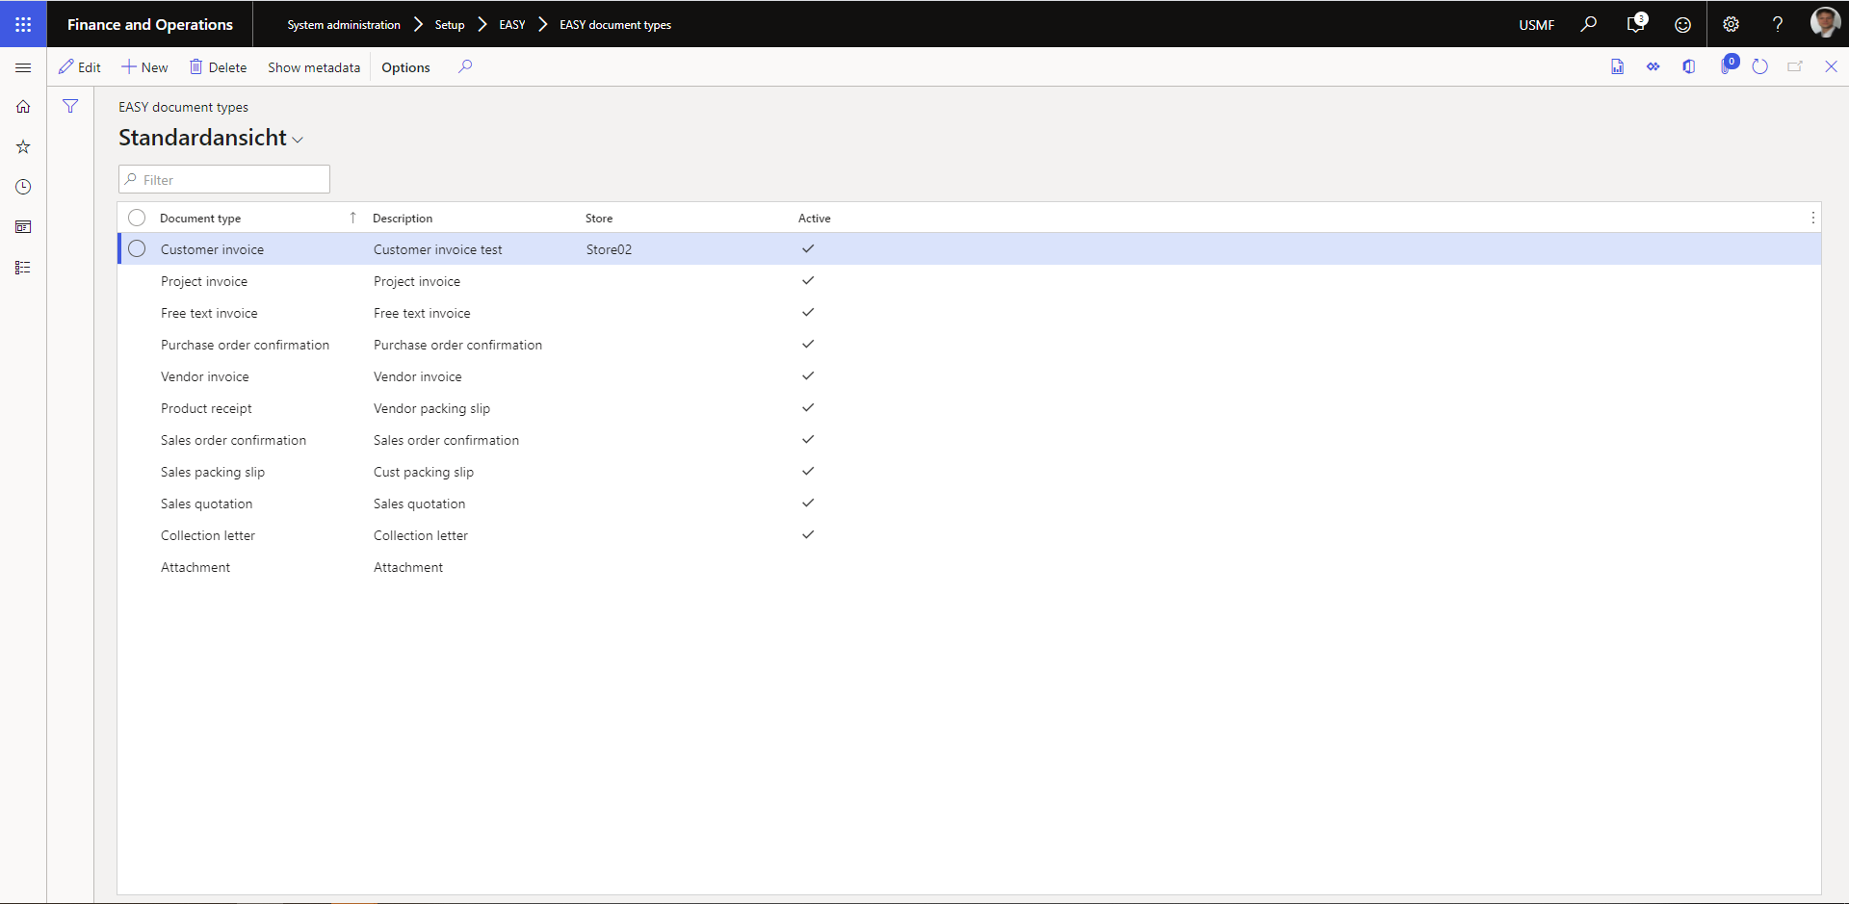Click Customer invoice test description cell

coord(438,249)
